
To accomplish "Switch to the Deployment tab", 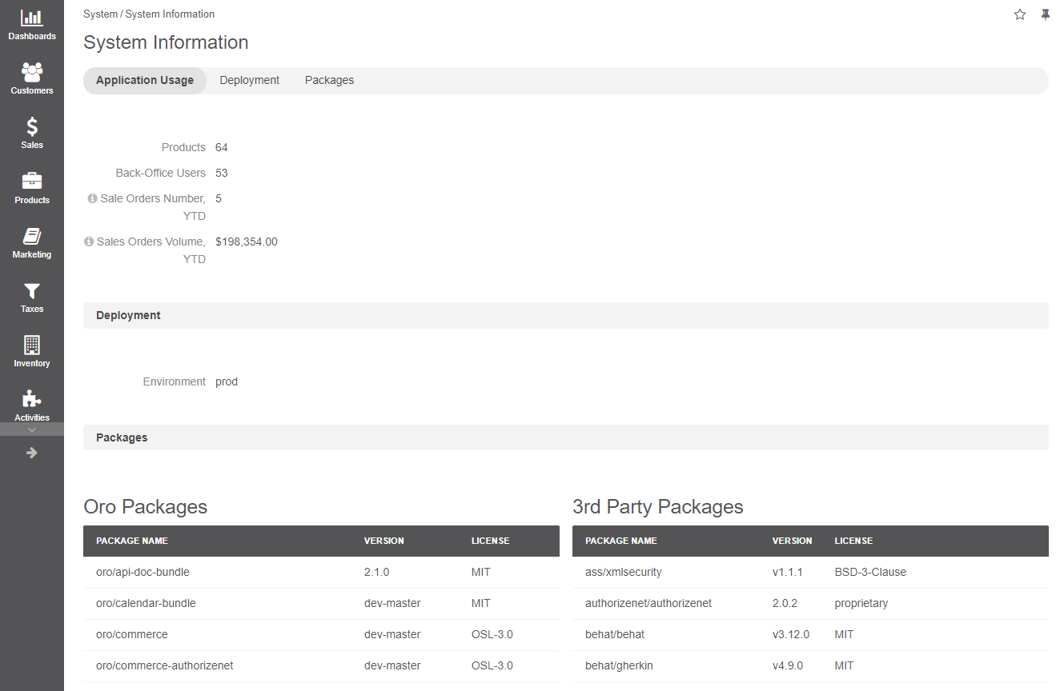I will (x=250, y=80).
